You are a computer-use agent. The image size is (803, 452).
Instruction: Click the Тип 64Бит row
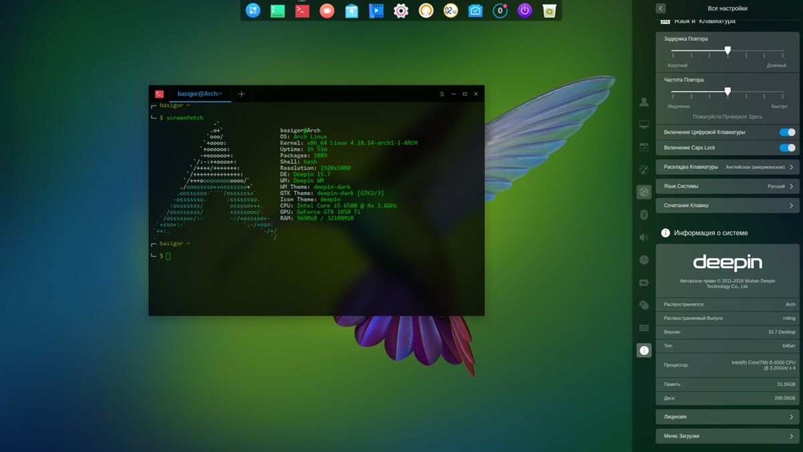tap(727, 346)
